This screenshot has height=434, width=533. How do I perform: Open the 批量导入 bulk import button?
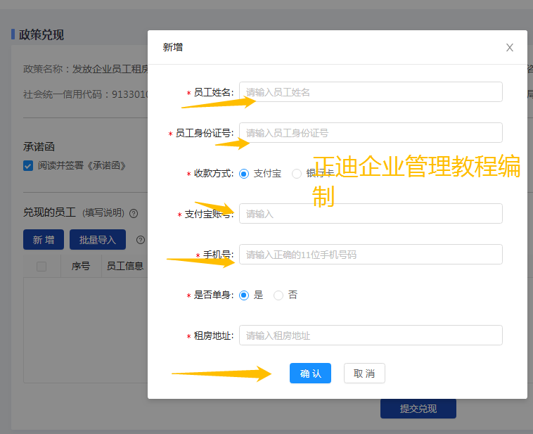click(x=97, y=240)
